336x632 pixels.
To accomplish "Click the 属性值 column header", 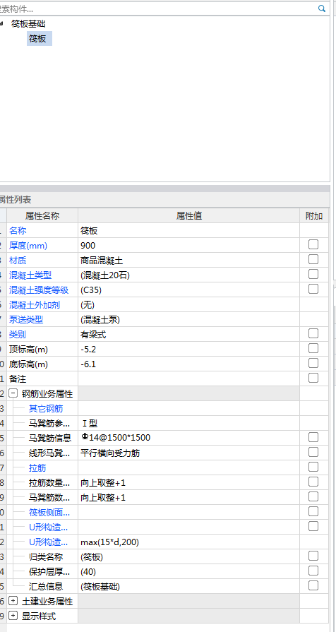I will (188, 215).
